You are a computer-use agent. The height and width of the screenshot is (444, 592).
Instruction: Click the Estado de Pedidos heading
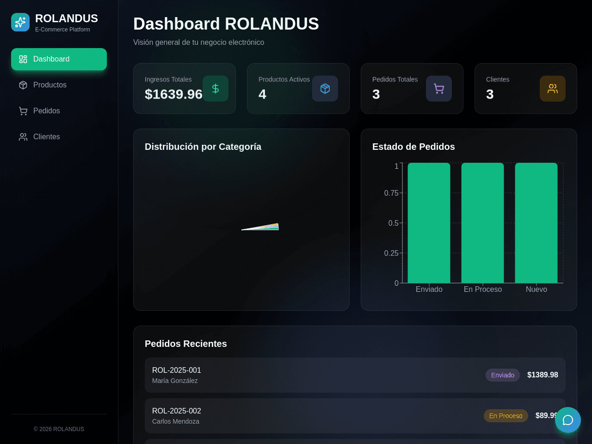(413, 147)
